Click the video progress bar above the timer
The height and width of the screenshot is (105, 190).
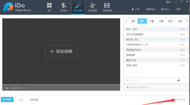[x=61, y=84]
